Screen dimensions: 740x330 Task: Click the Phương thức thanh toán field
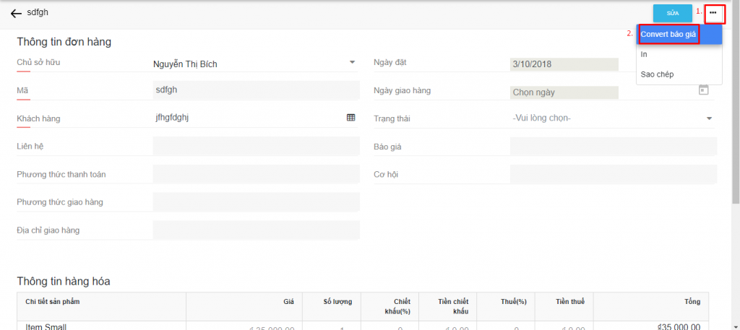coord(256,174)
